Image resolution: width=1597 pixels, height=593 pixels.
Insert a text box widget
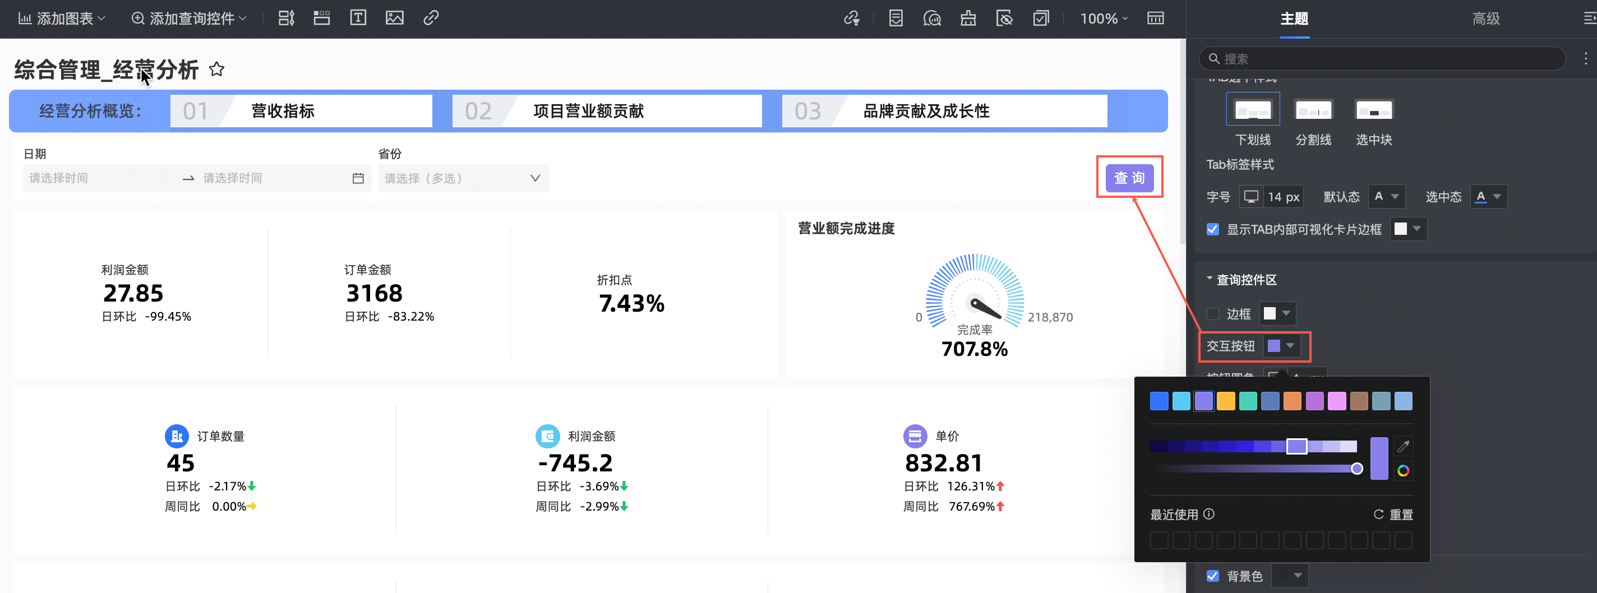coord(358,18)
